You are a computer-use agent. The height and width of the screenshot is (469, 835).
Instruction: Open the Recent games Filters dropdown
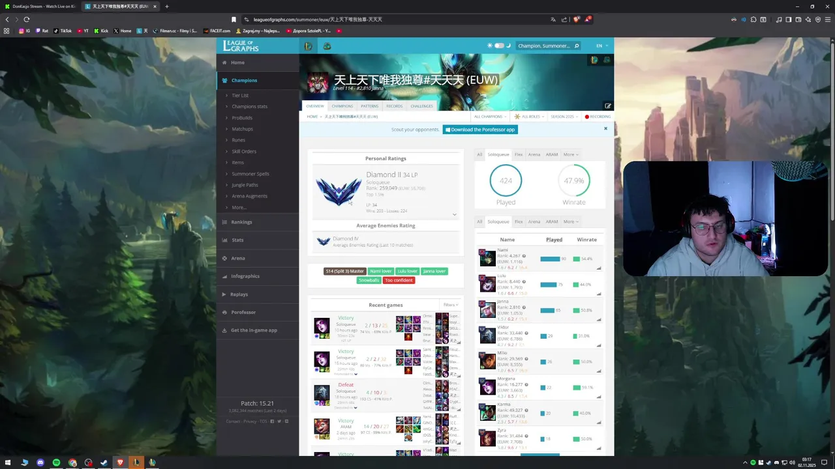tap(451, 305)
